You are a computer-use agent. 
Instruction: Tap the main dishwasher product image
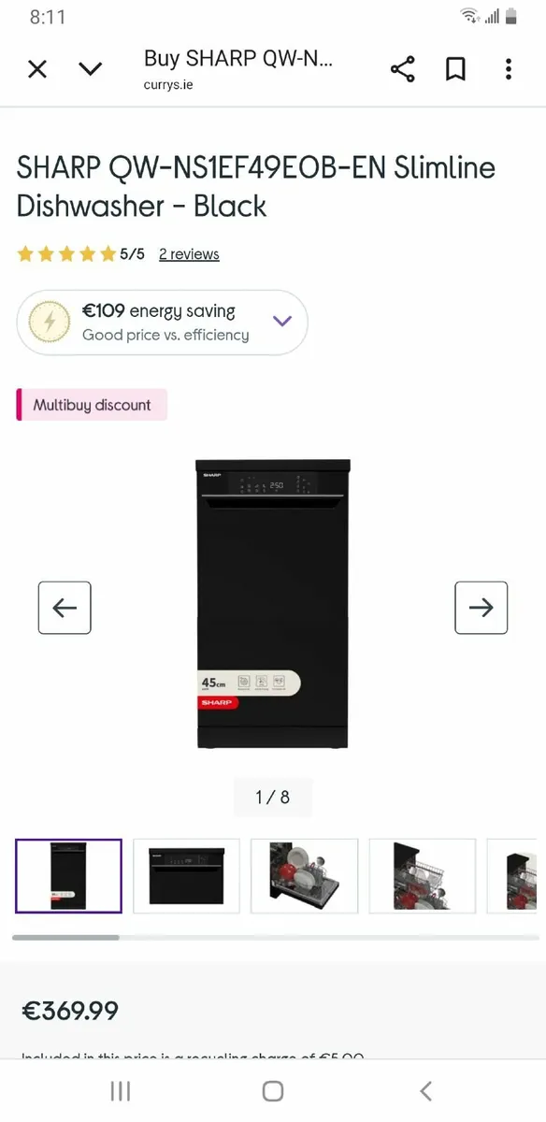point(273,604)
